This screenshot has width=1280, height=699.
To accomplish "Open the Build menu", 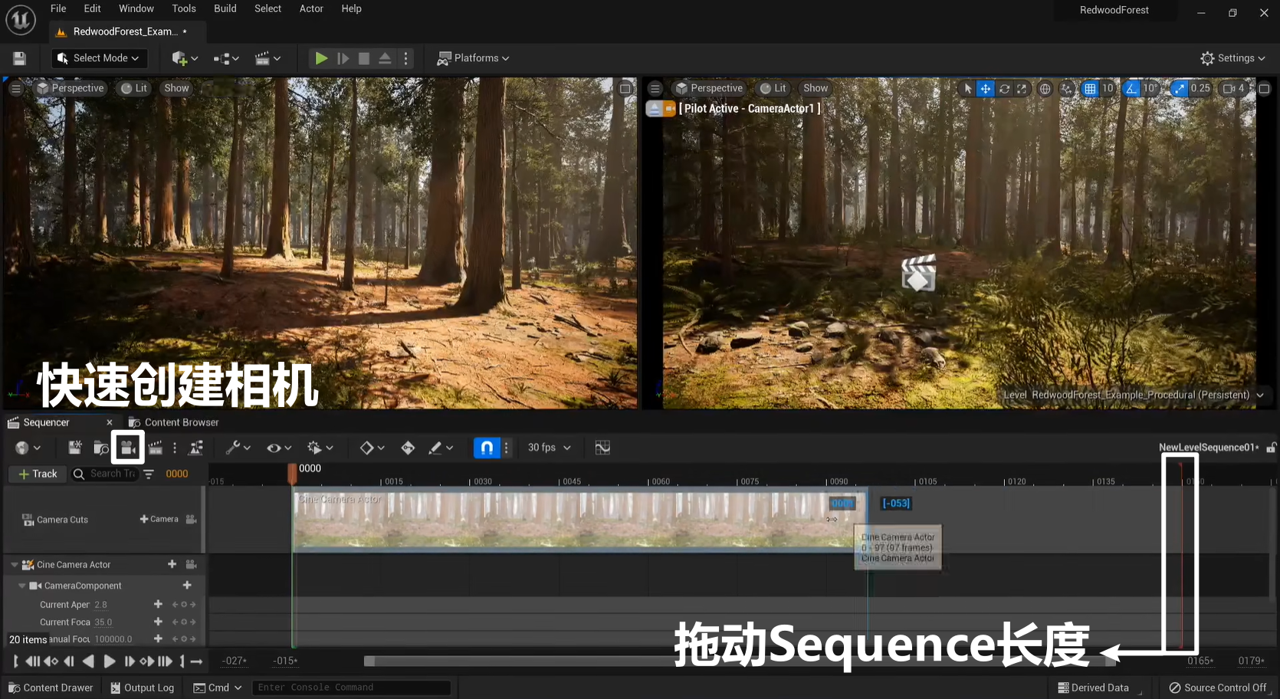I will pos(225,8).
